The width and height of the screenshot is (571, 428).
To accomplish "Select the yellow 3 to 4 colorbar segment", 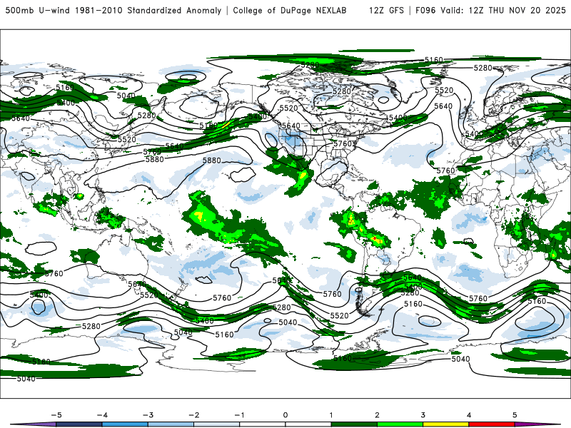I will click(x=446, y=424).
